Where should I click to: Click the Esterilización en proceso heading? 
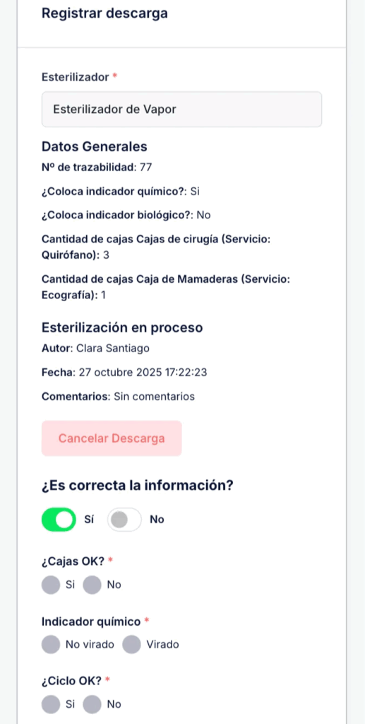[x=122, y=328]
